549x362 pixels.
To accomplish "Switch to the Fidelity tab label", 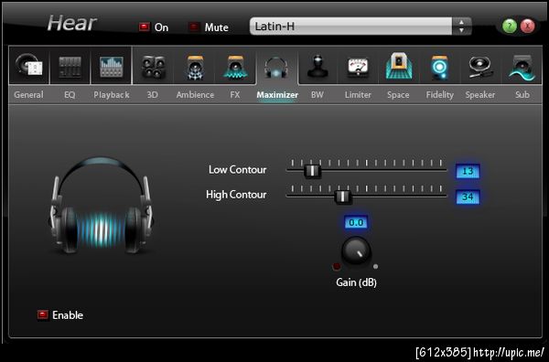I will pos(440,95).
